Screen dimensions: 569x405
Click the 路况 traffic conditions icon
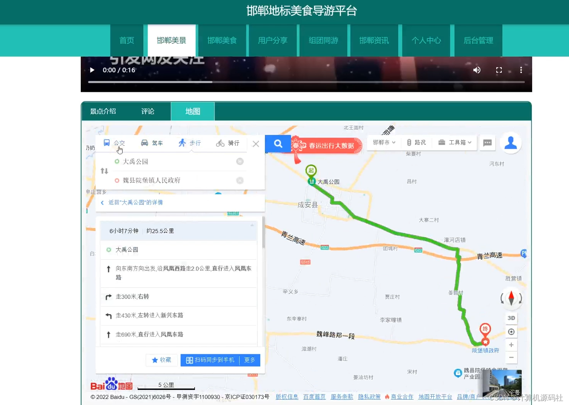coord(416,142)
